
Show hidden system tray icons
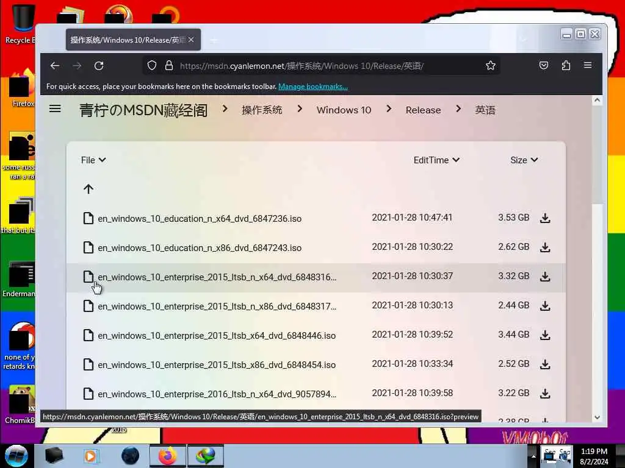[533, 456]
